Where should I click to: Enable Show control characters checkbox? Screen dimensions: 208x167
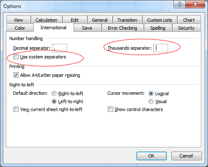tap(110, 109)
